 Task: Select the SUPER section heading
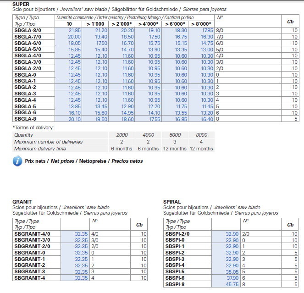pos(21,4)
